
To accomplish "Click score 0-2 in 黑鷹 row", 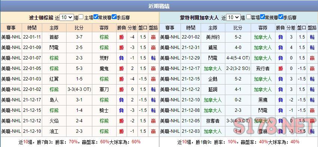I will click(238, 100).
